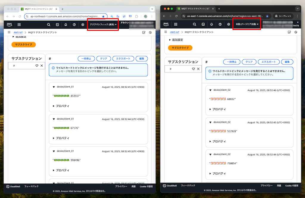The image size is (305, 198).
Task: Click サブスクライブ button in Tokyo window
Action: 24,45
